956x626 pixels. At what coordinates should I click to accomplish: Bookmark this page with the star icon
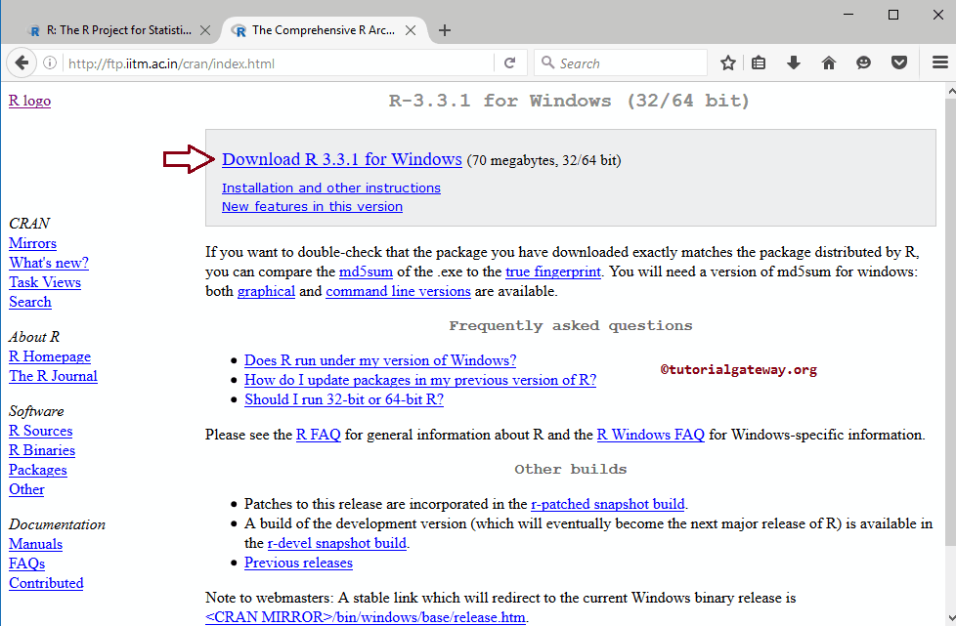728,63
